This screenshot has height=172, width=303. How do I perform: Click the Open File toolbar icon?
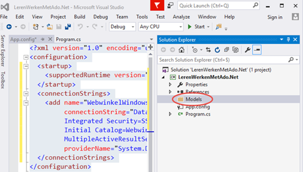point(50,27)
